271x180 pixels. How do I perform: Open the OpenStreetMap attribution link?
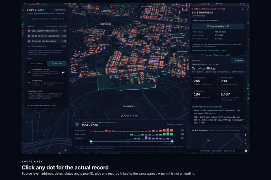(229, 151)
